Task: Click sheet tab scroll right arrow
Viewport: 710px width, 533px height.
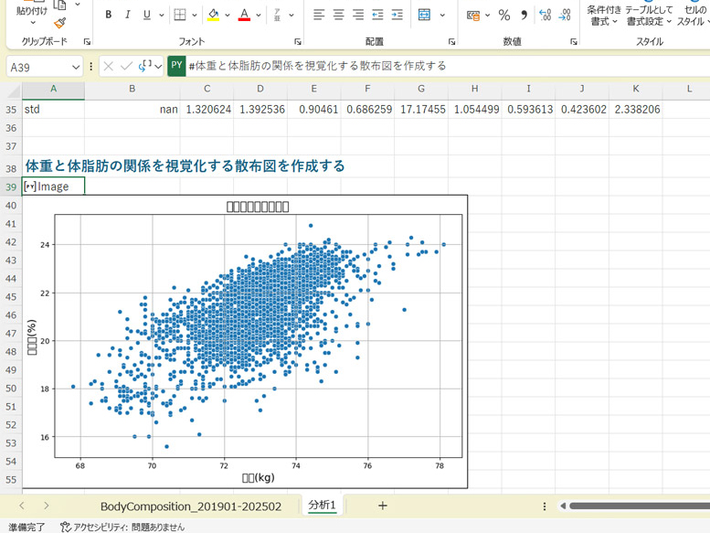Action: click(x=47, y=506)
